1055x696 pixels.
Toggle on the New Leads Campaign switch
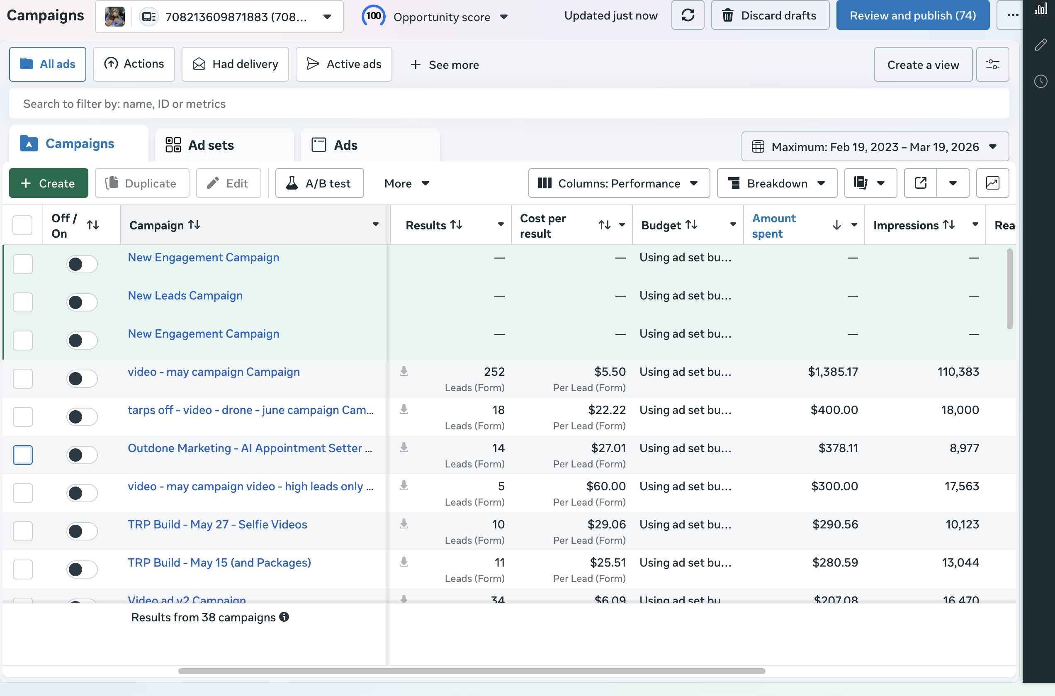pyautogui.click(x=82, y=302)
